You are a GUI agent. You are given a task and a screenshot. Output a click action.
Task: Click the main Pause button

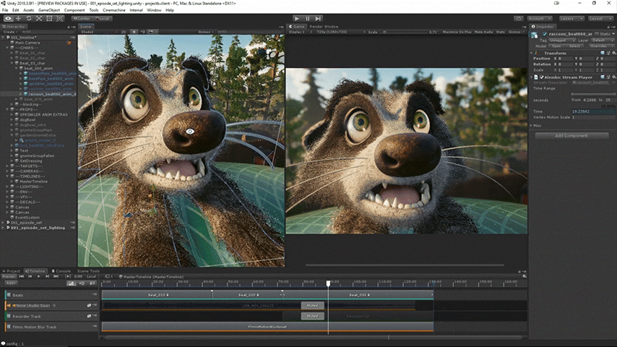308,19
